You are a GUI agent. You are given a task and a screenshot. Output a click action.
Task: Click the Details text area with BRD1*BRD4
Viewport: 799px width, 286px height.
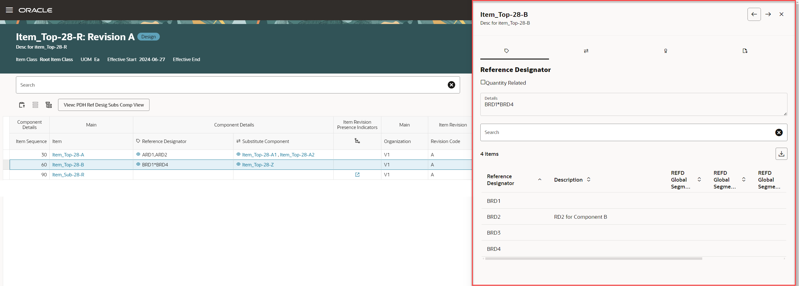pos(634,104)
